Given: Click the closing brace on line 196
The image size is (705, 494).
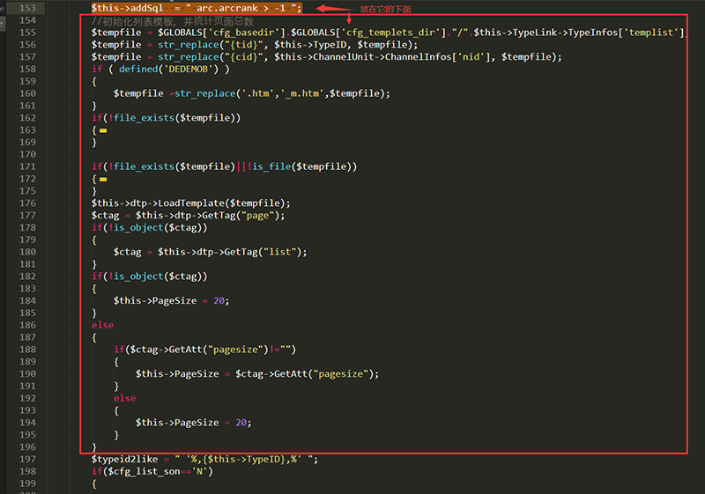Looking at the screenshot, I should (x=94, y=446).
